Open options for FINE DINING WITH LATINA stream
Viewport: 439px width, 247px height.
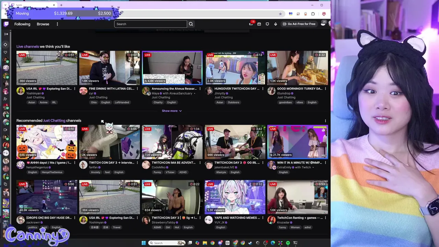pos(137,89)
